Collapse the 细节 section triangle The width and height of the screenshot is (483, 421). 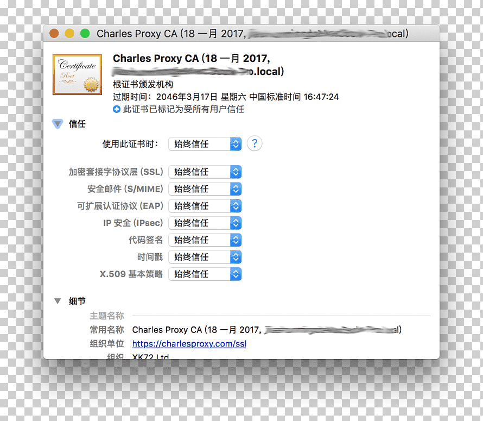pos(58,301)
